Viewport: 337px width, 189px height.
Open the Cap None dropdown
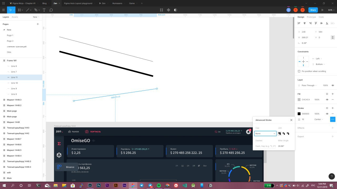[265, 134]
